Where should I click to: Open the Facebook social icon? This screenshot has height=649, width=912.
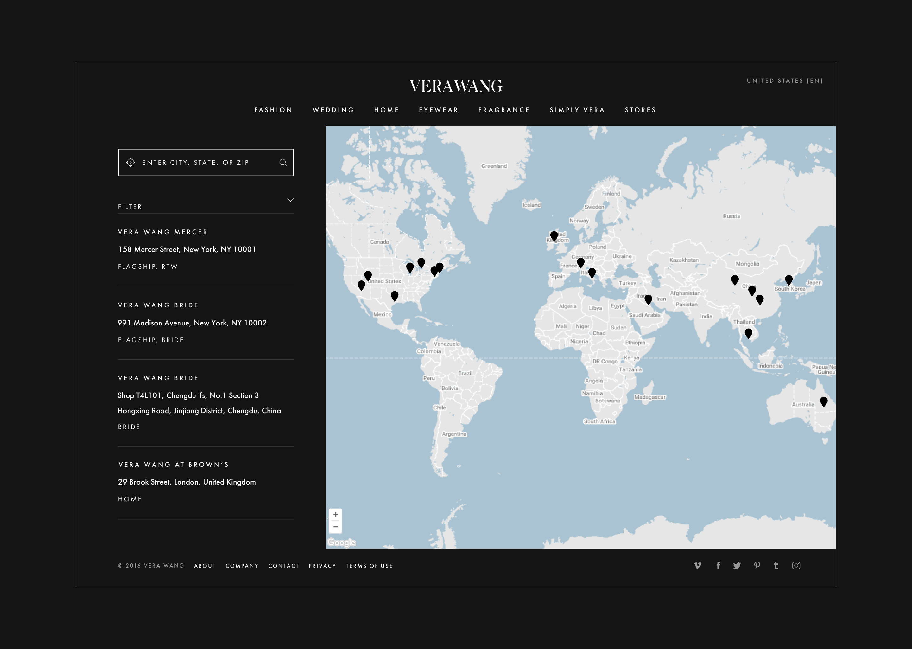click(718, 565)
